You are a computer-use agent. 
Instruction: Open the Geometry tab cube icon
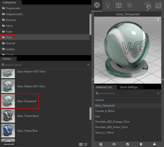coord(119,5)
